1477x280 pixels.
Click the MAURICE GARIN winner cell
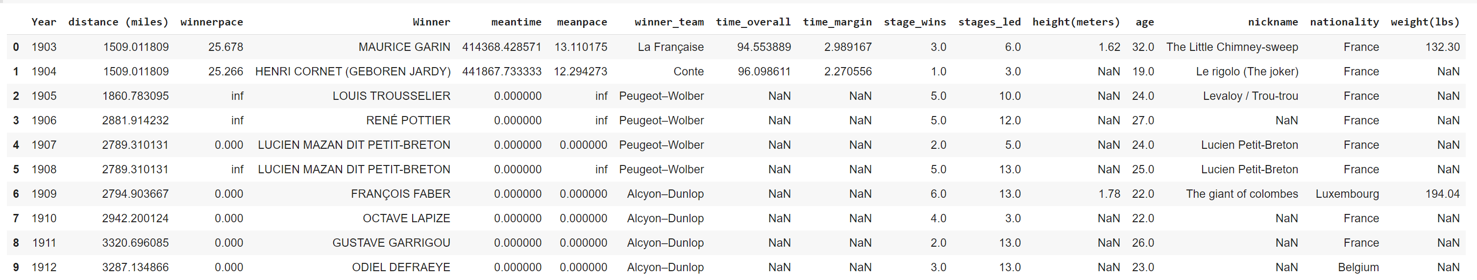(404, 47)
